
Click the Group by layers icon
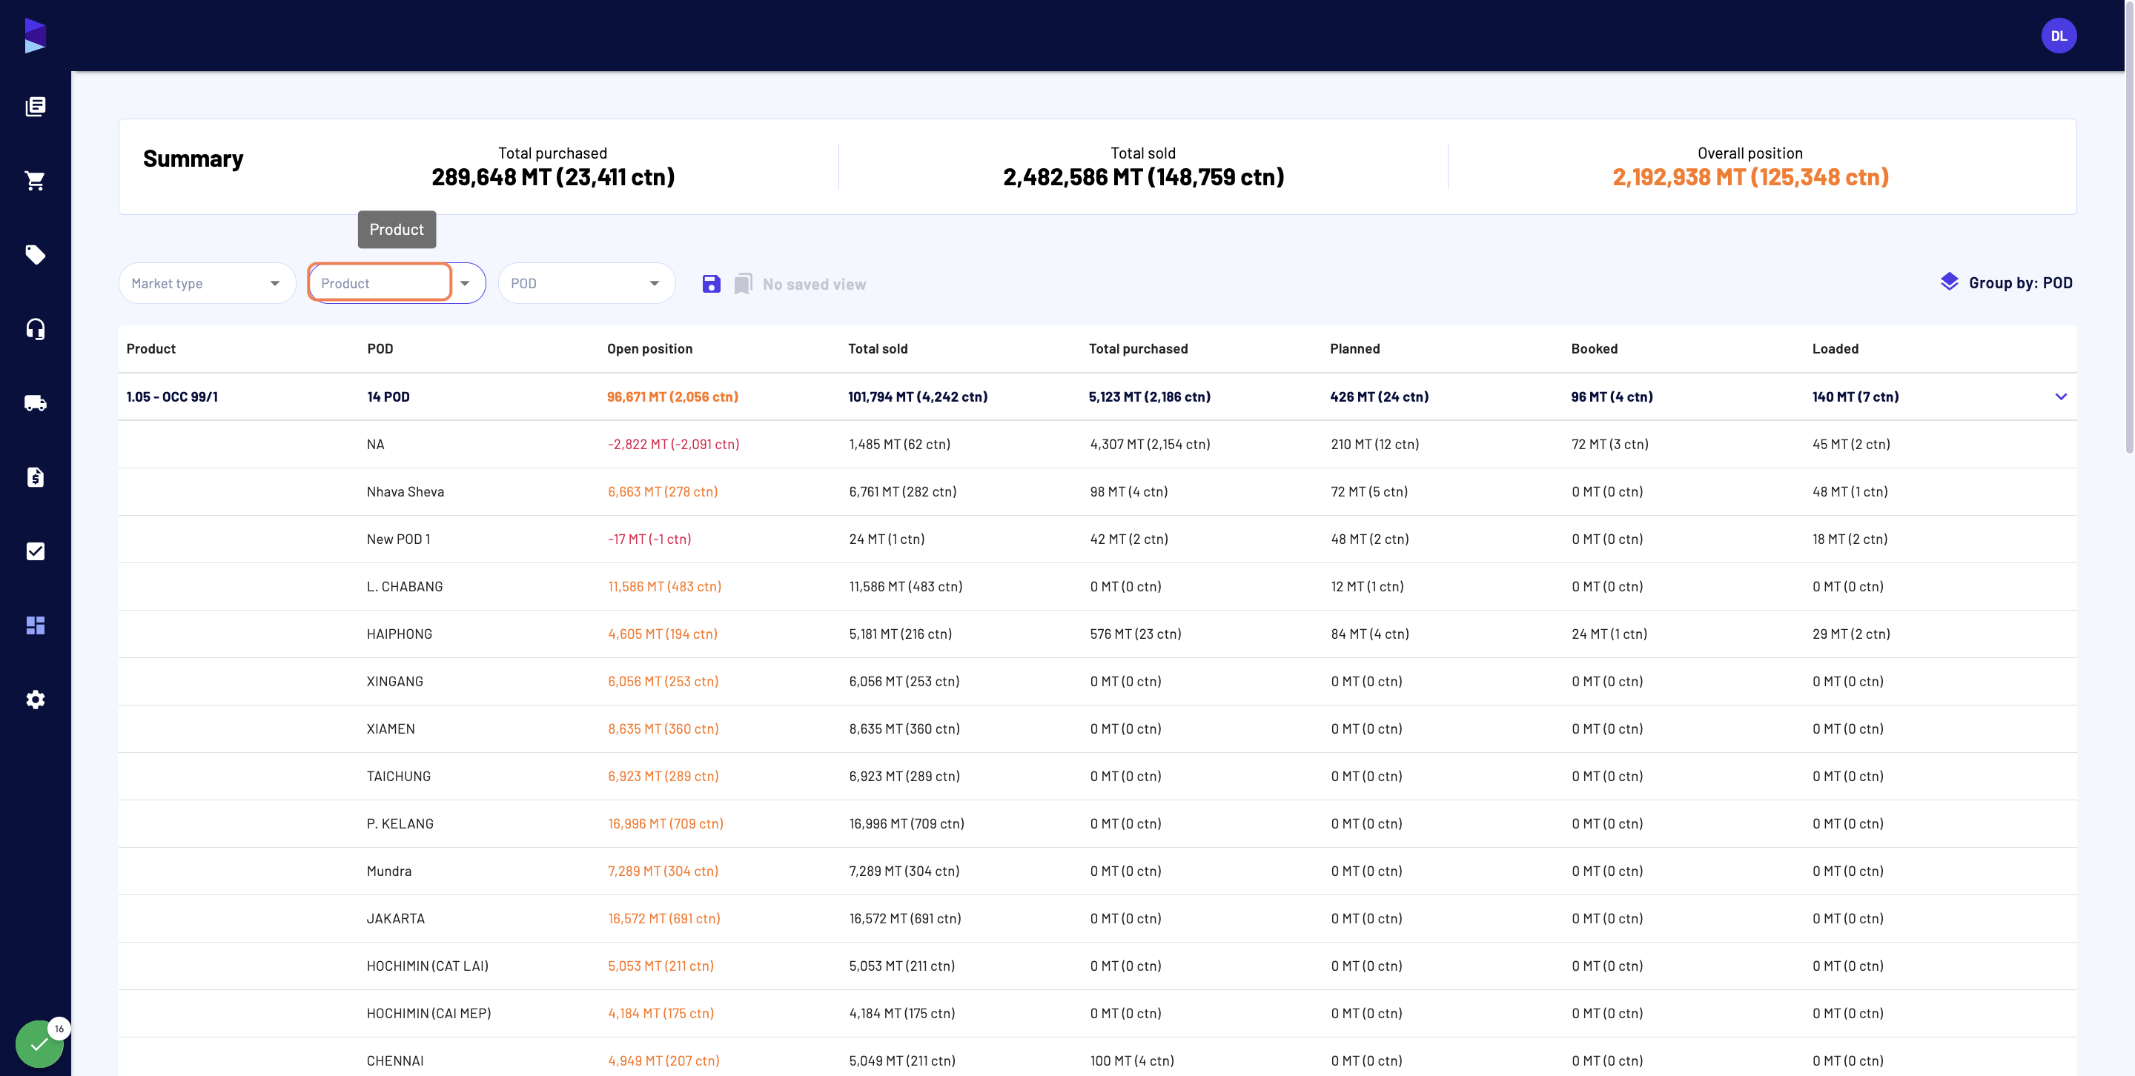click(1948, 282)
